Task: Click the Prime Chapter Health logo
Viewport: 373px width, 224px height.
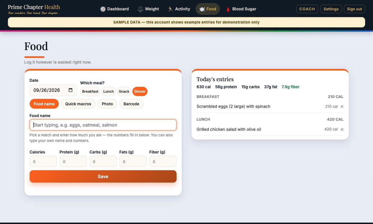Action: pyautogui.click(x=34, y=9)
